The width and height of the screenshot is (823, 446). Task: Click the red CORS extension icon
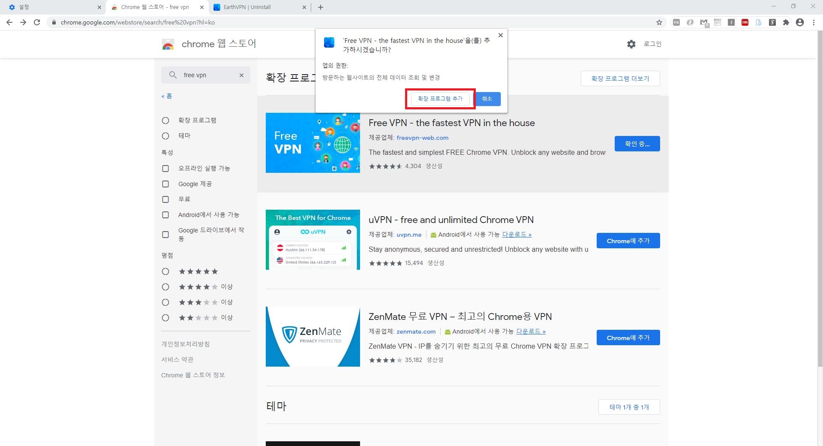coord(745,22)
